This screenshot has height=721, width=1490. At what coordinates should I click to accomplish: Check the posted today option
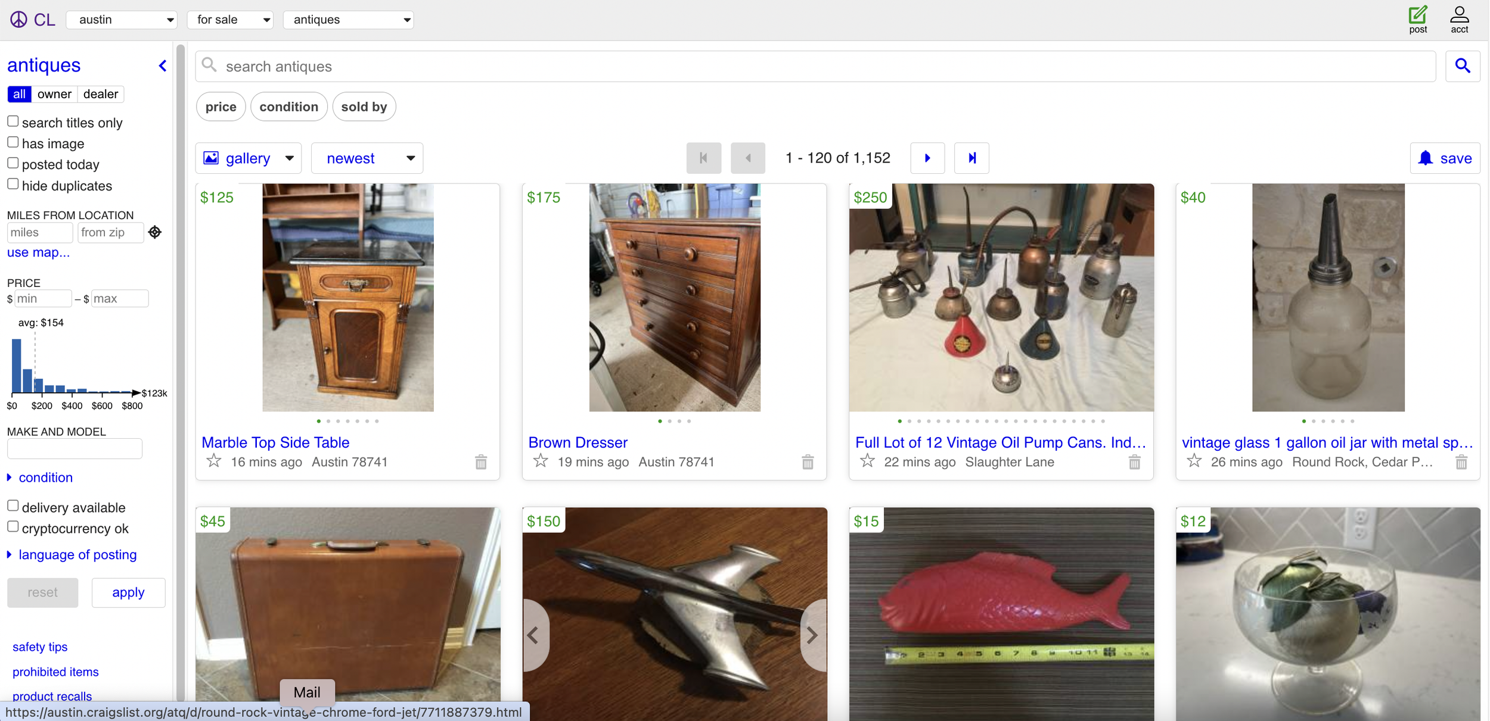point(13,163)
